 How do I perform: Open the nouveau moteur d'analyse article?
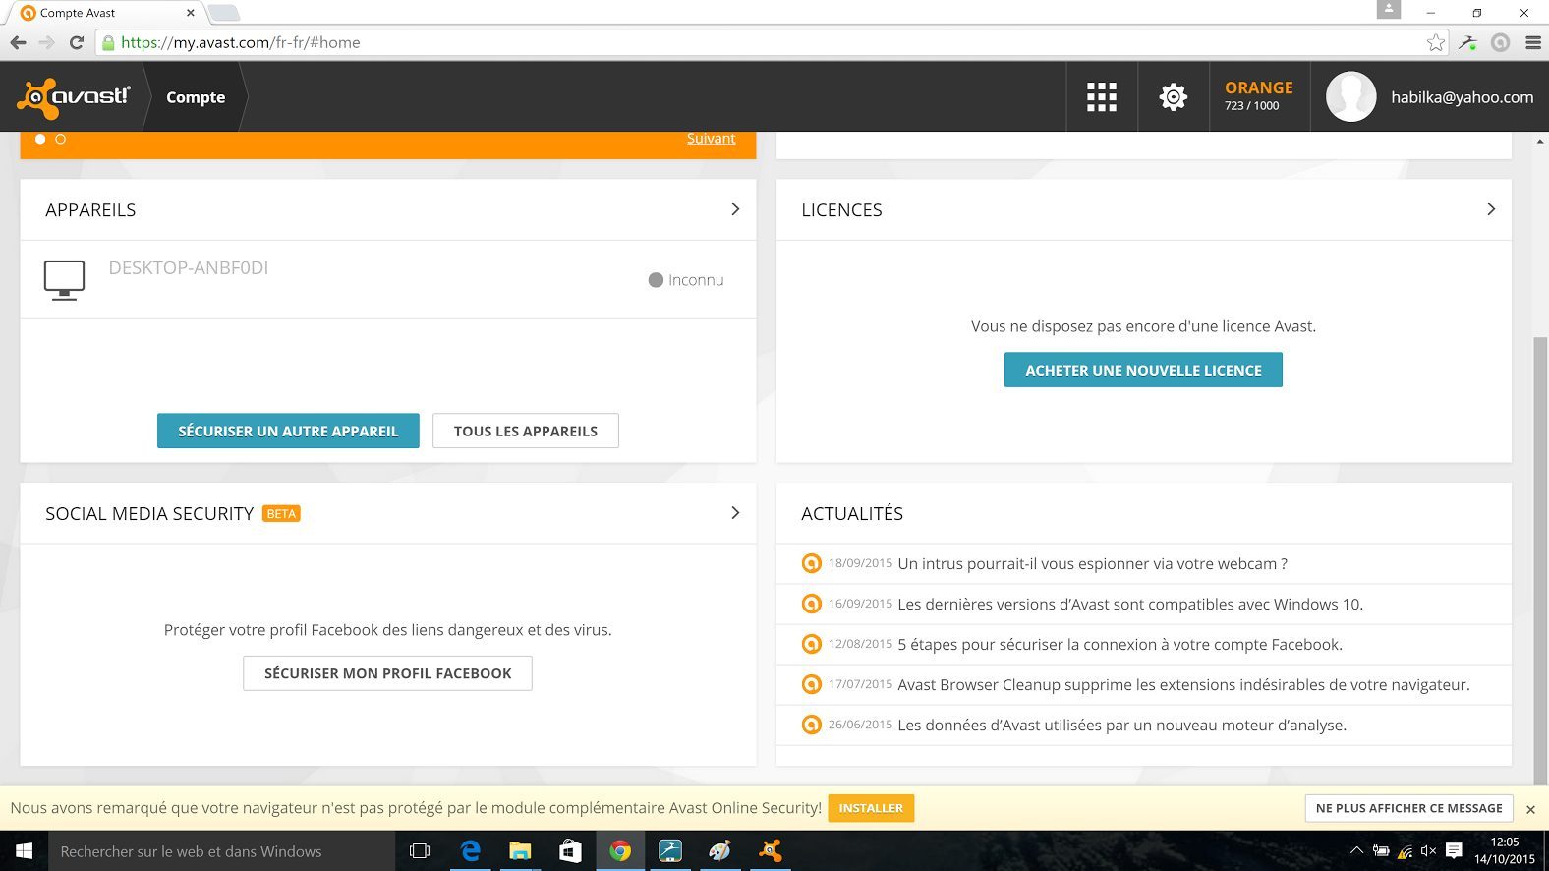(1121, 725)
